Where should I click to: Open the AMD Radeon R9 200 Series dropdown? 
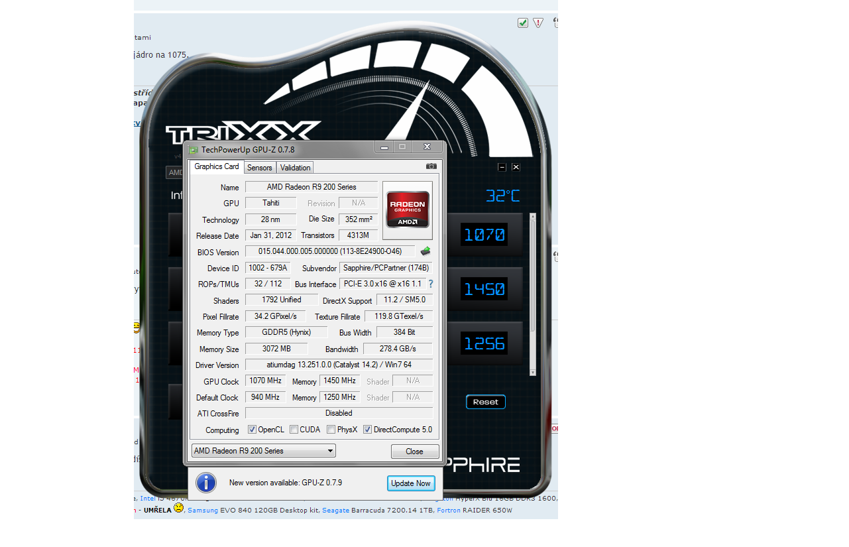click(x=264, y=451)
